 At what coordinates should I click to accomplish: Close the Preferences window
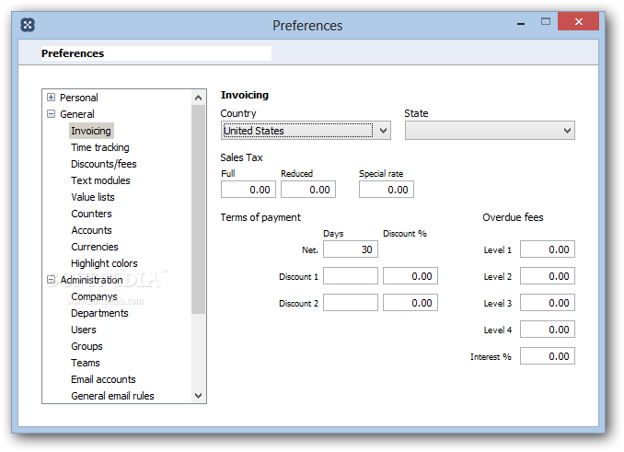point(578,21)
